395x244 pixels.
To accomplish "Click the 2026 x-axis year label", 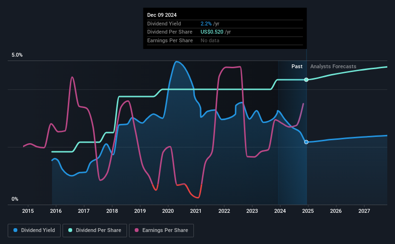I will pyautogui.click(x=336, y=211).
